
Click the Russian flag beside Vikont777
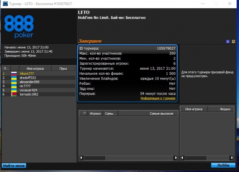[x=14, y=73]
